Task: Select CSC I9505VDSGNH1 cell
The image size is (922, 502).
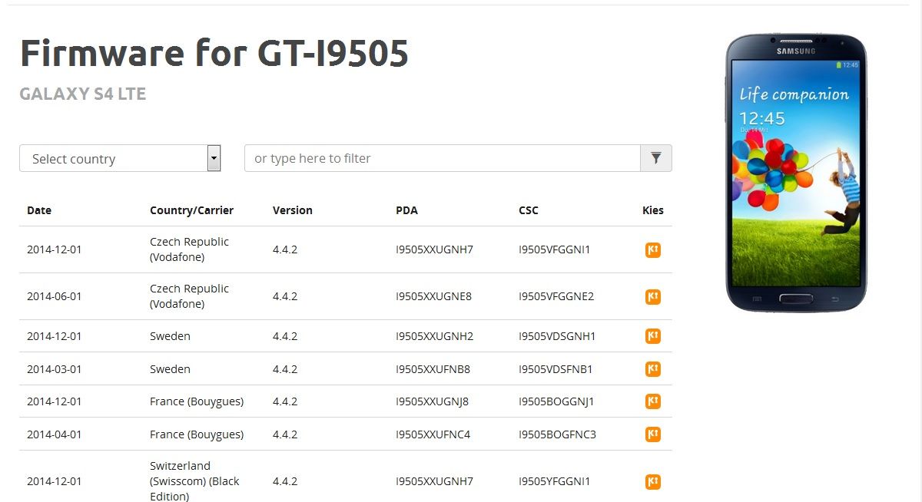Action: pos(557,336)
